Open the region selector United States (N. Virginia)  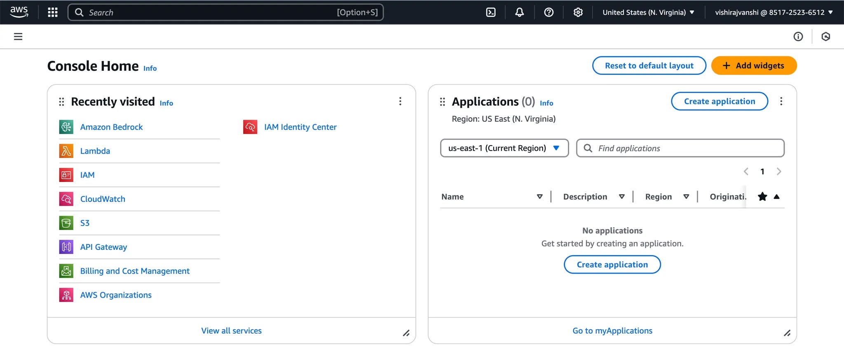pos(648,12)
